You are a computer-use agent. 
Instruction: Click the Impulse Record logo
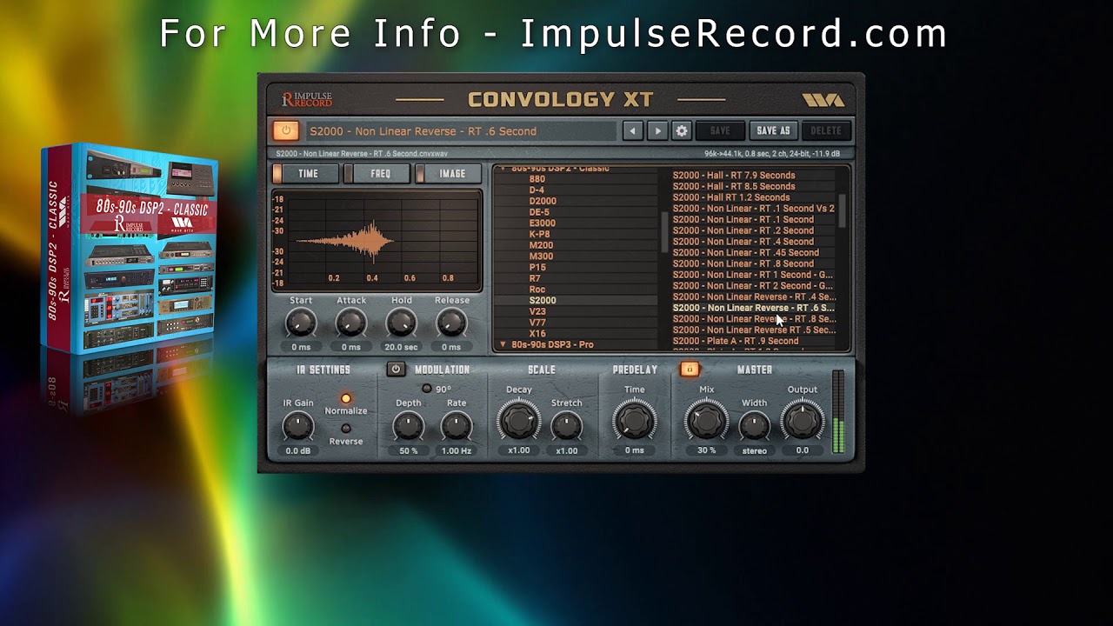(306, 100)
